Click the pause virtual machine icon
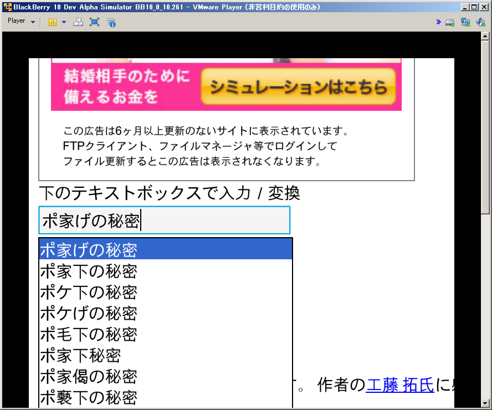The width and height of the screenshot is (492, 410). click(x=52, y=22)
